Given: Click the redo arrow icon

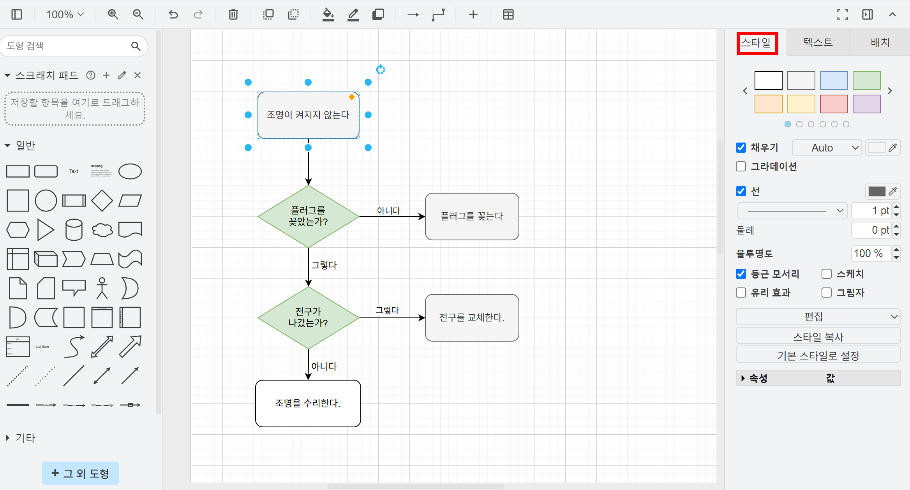Looking at the screenshot, I should click(x=198, y=14).
